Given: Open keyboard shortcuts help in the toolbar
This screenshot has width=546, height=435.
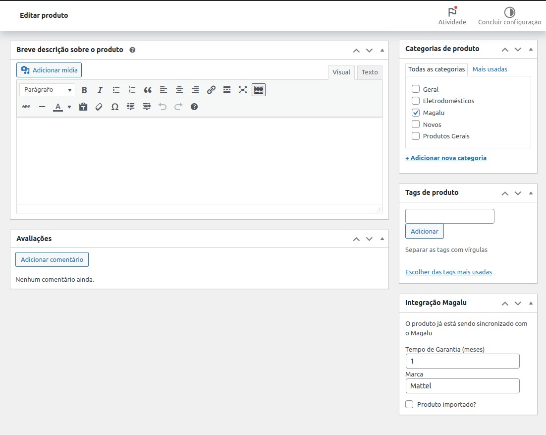Looking at the screenshot, I should [x=194, y=107].
